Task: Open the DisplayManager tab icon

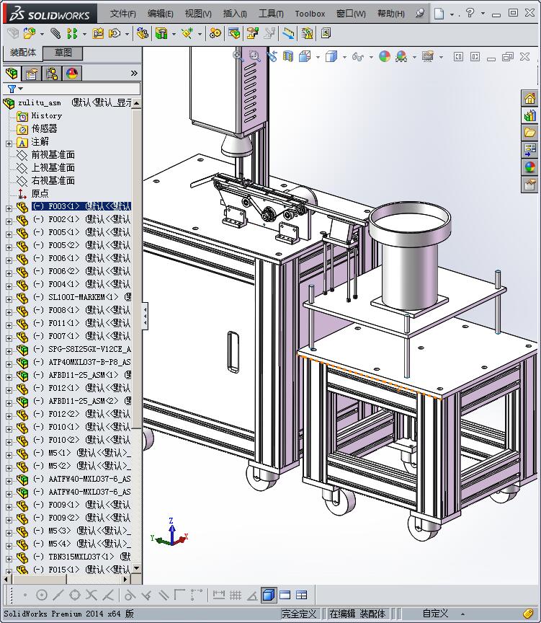Action: click(72, 74)
